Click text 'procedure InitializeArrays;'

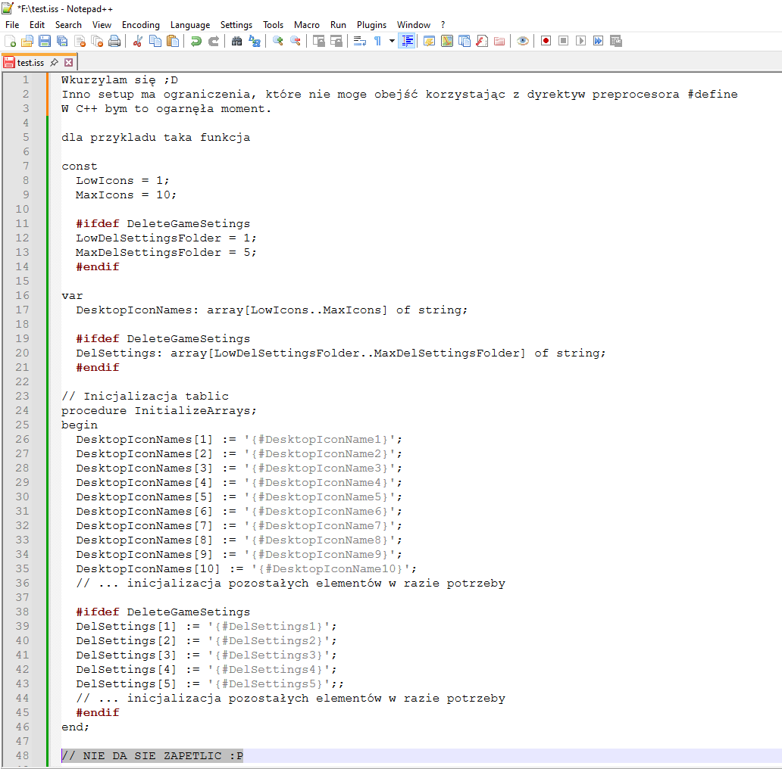click(x=159, y=410)
